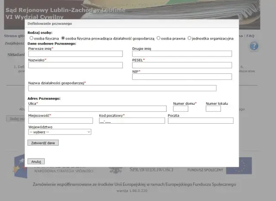The image size is (276, 201).
Task: Click the 'Zatwierdź dane' button
Action: 43,143
